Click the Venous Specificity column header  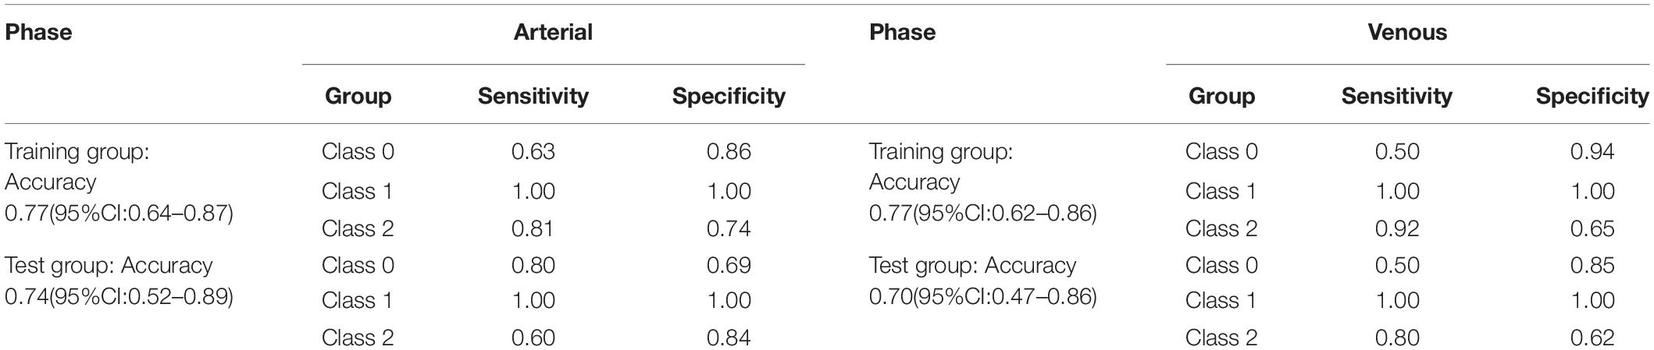pos(1592,96)
